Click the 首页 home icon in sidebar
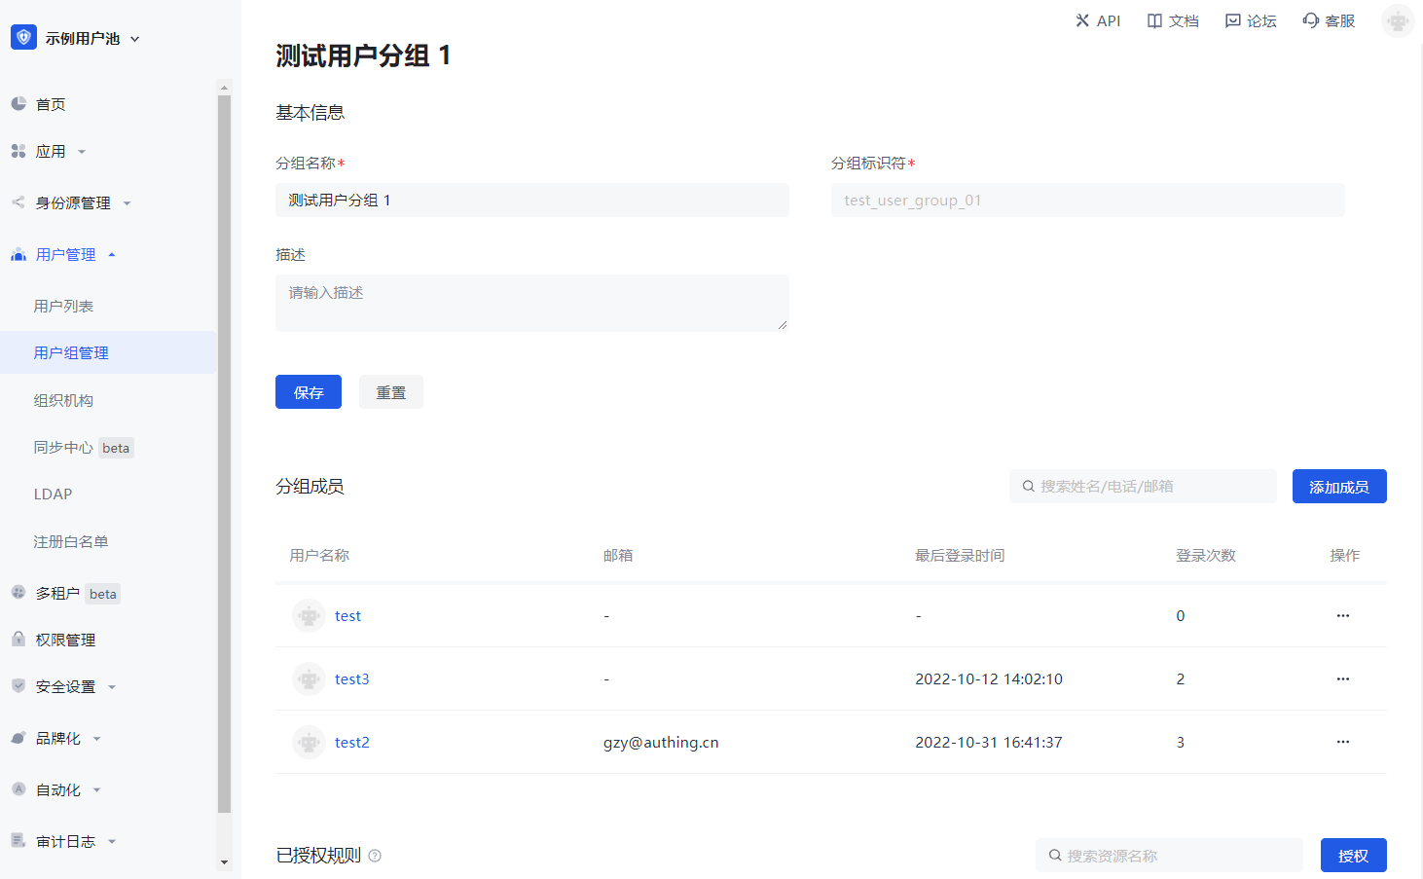The width and height of the screenshot is (1423, 879). (x=18, y=104)
